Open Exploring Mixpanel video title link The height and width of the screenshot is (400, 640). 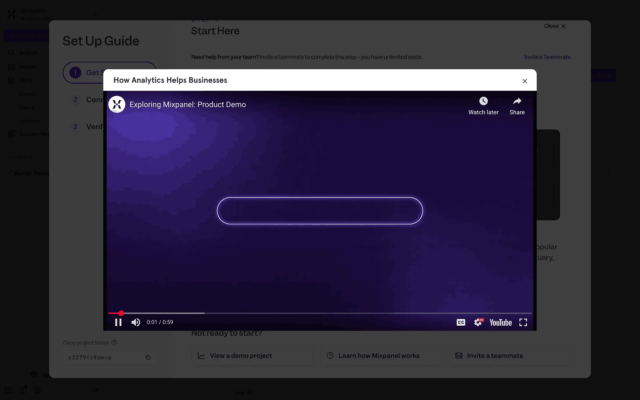[187, 104]
